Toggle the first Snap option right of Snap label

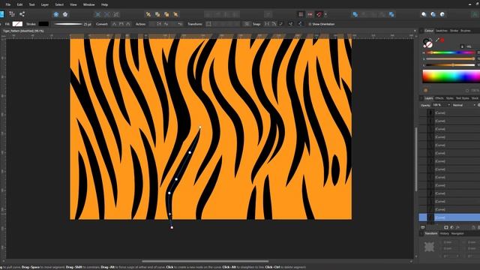[x=267, y=24]
